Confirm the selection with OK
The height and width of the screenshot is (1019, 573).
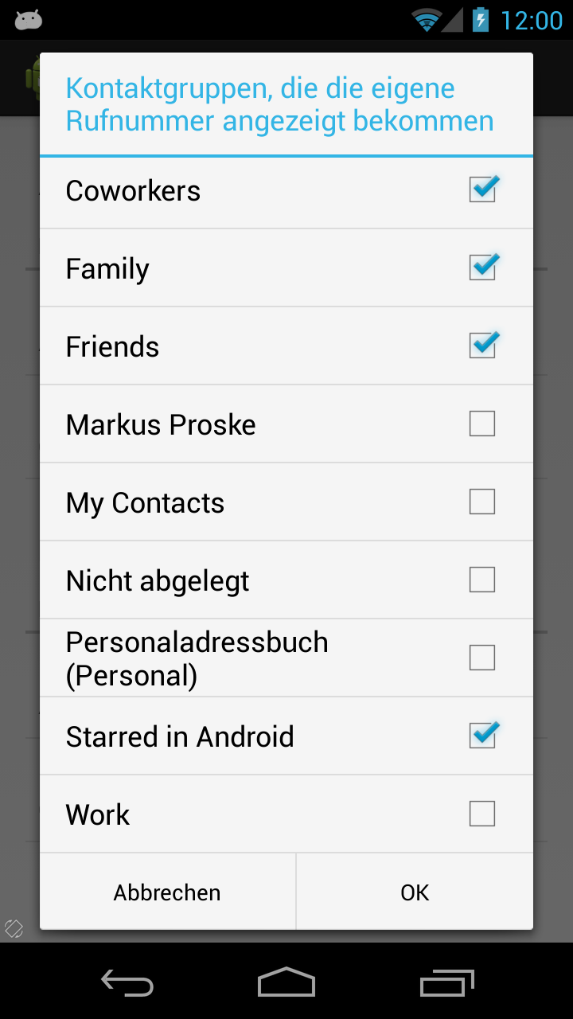click(415, 892)
